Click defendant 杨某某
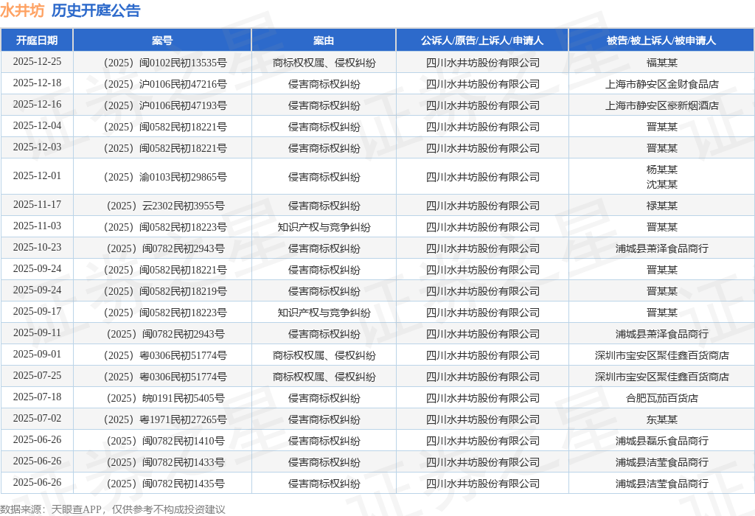This screenshot has height=516, width=755. 661,170
